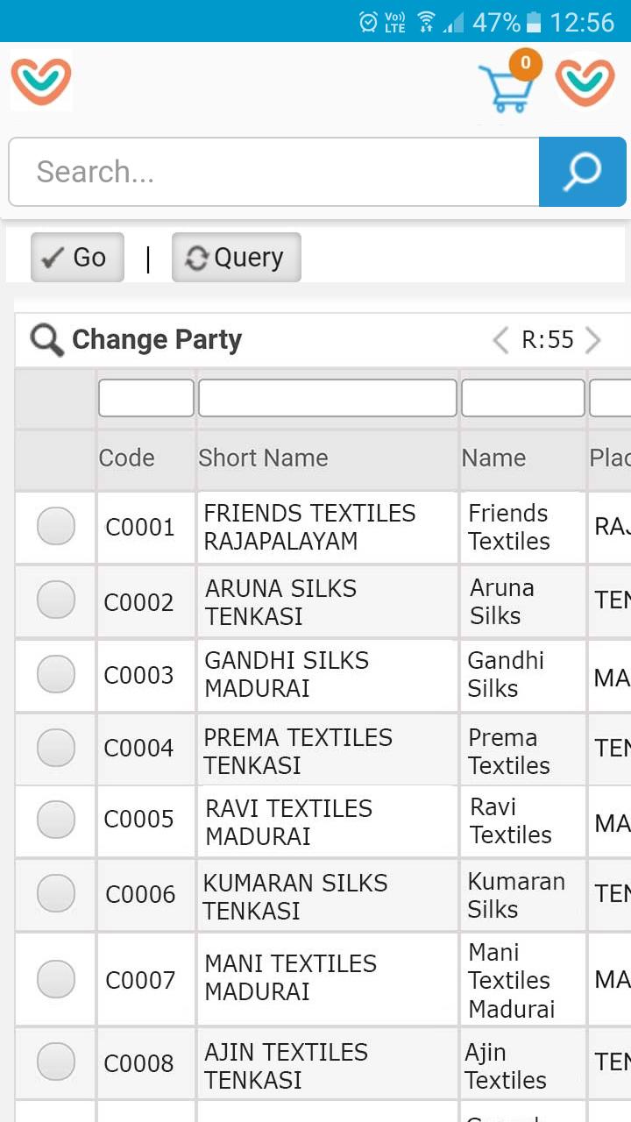Click the Query refresh button
Image resolution: width=631 pixels, height=1122 pixels.
[x=237, y=257]
